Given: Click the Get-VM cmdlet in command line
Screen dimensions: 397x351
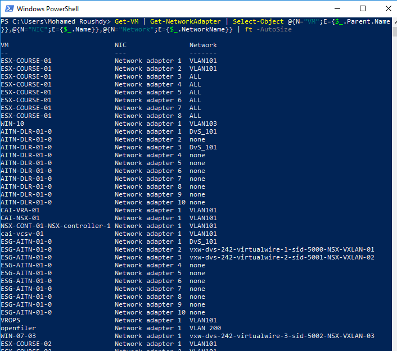Looking at the screenshot, I should pos(126,21).
